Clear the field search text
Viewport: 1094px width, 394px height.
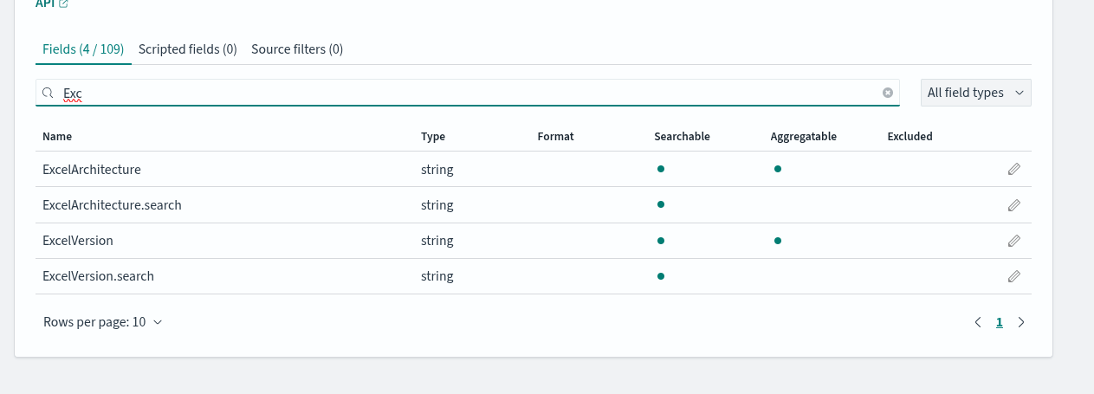point(888,93)
